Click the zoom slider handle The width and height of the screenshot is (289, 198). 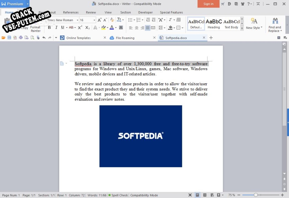coord(255,195)
